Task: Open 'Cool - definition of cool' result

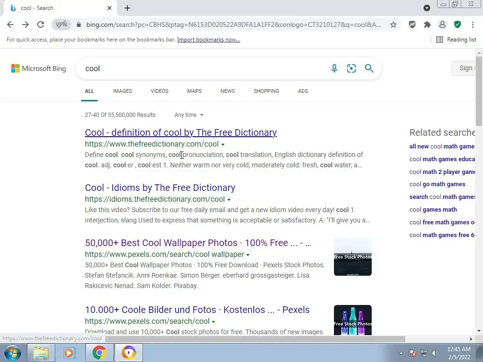Action: pos(181,132)
